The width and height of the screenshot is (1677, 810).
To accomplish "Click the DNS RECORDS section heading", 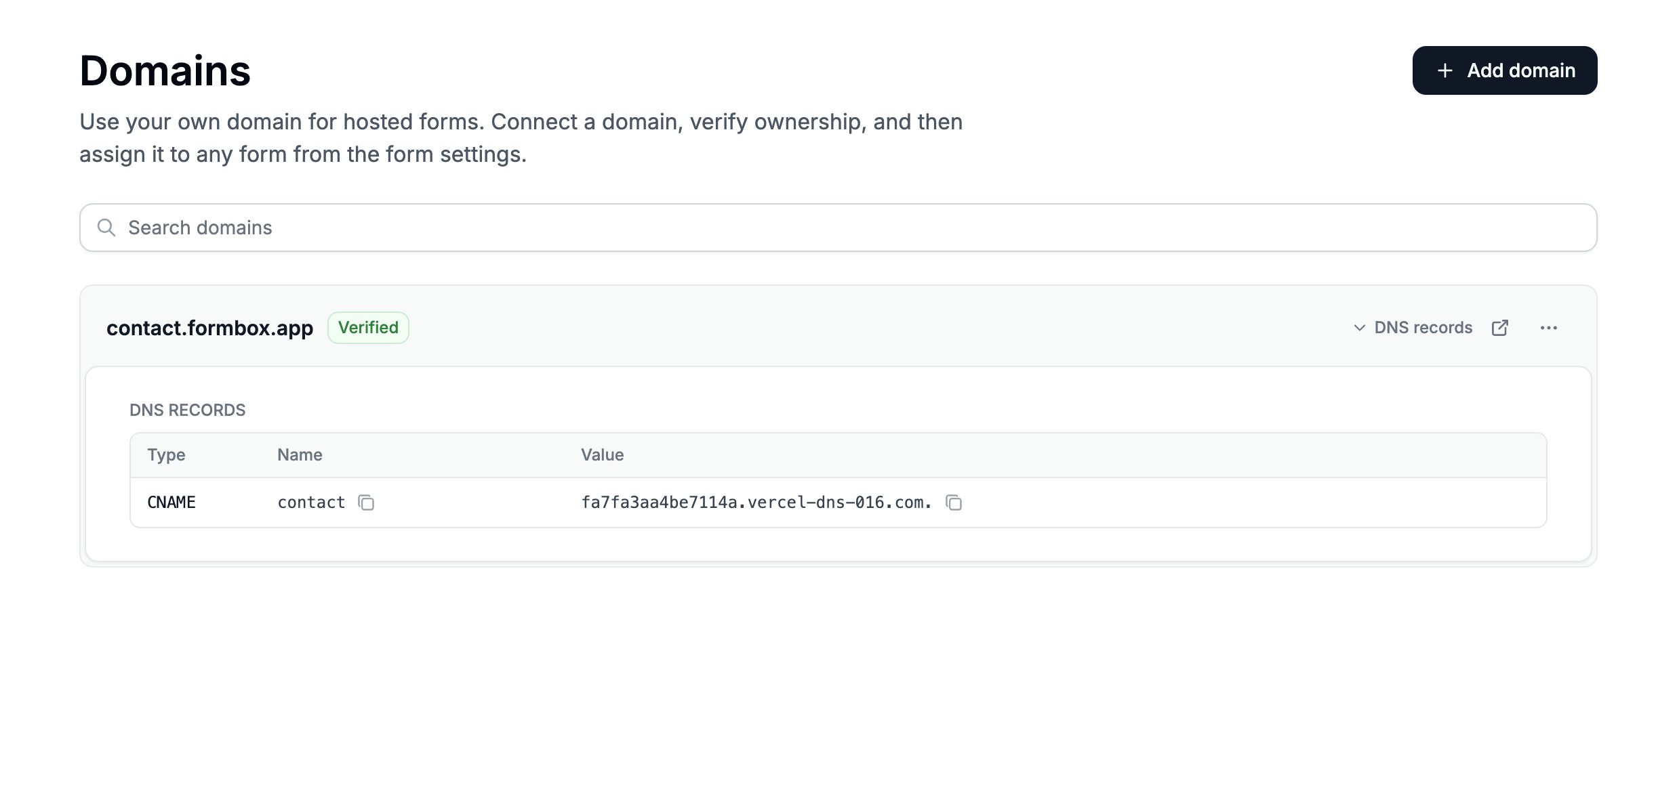I will tap(187, 410).
